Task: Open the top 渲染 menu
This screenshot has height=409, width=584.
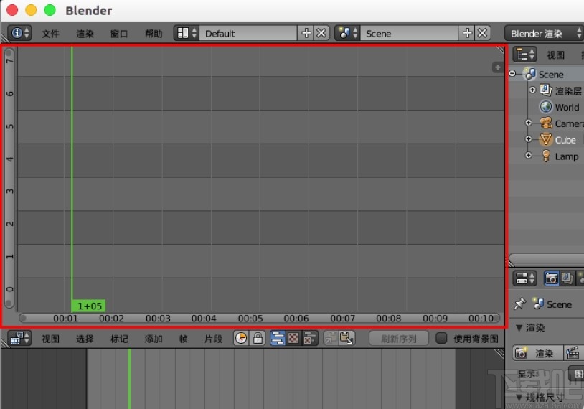Action: pos(85,34)
